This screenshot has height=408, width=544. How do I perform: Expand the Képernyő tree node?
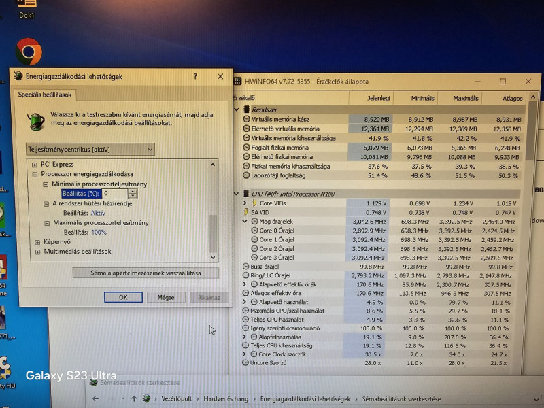37,242
